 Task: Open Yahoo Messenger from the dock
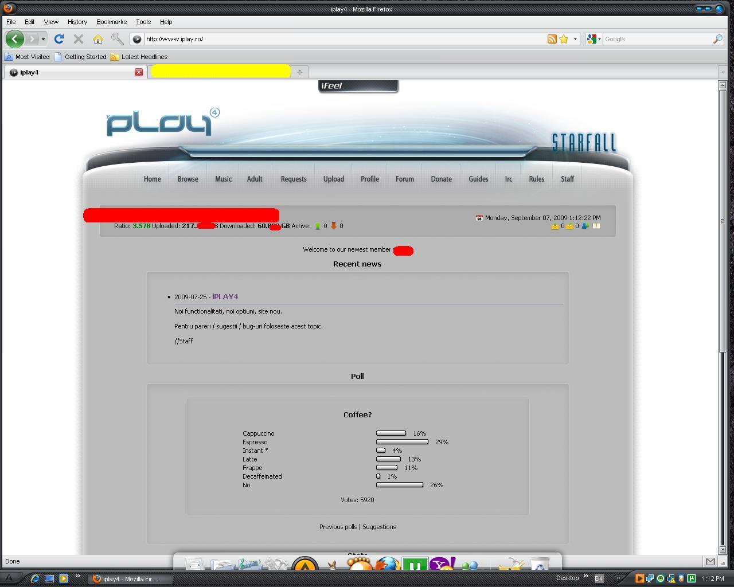point(442,564)
